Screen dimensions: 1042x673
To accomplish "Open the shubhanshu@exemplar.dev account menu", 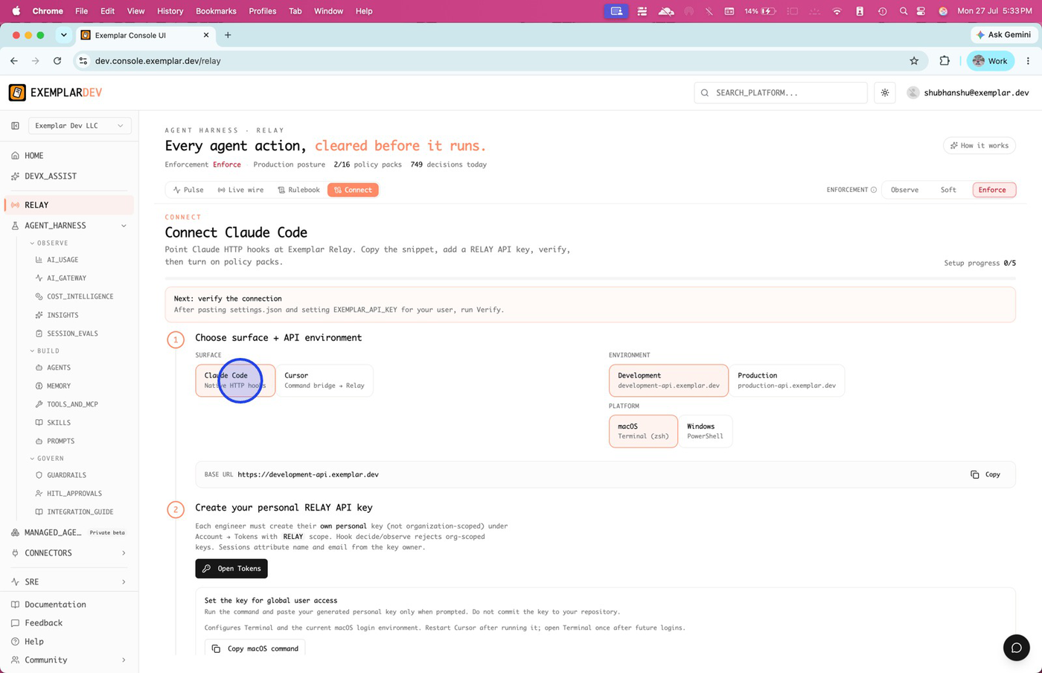I will pyautogui.click(x=968, y=93).
